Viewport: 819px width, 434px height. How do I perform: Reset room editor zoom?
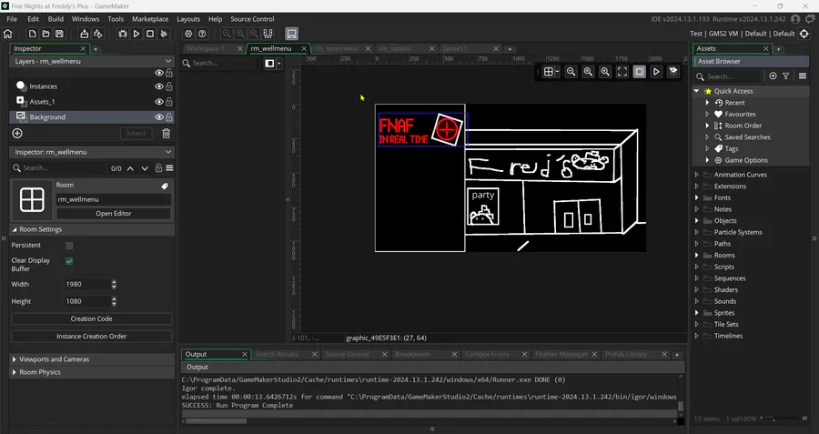(x=588, y=72)
